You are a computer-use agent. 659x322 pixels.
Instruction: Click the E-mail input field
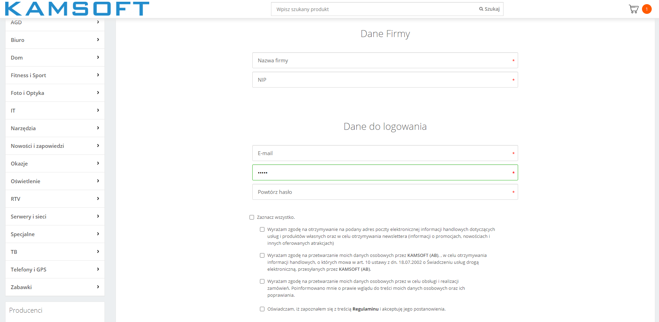pos(385,153)
